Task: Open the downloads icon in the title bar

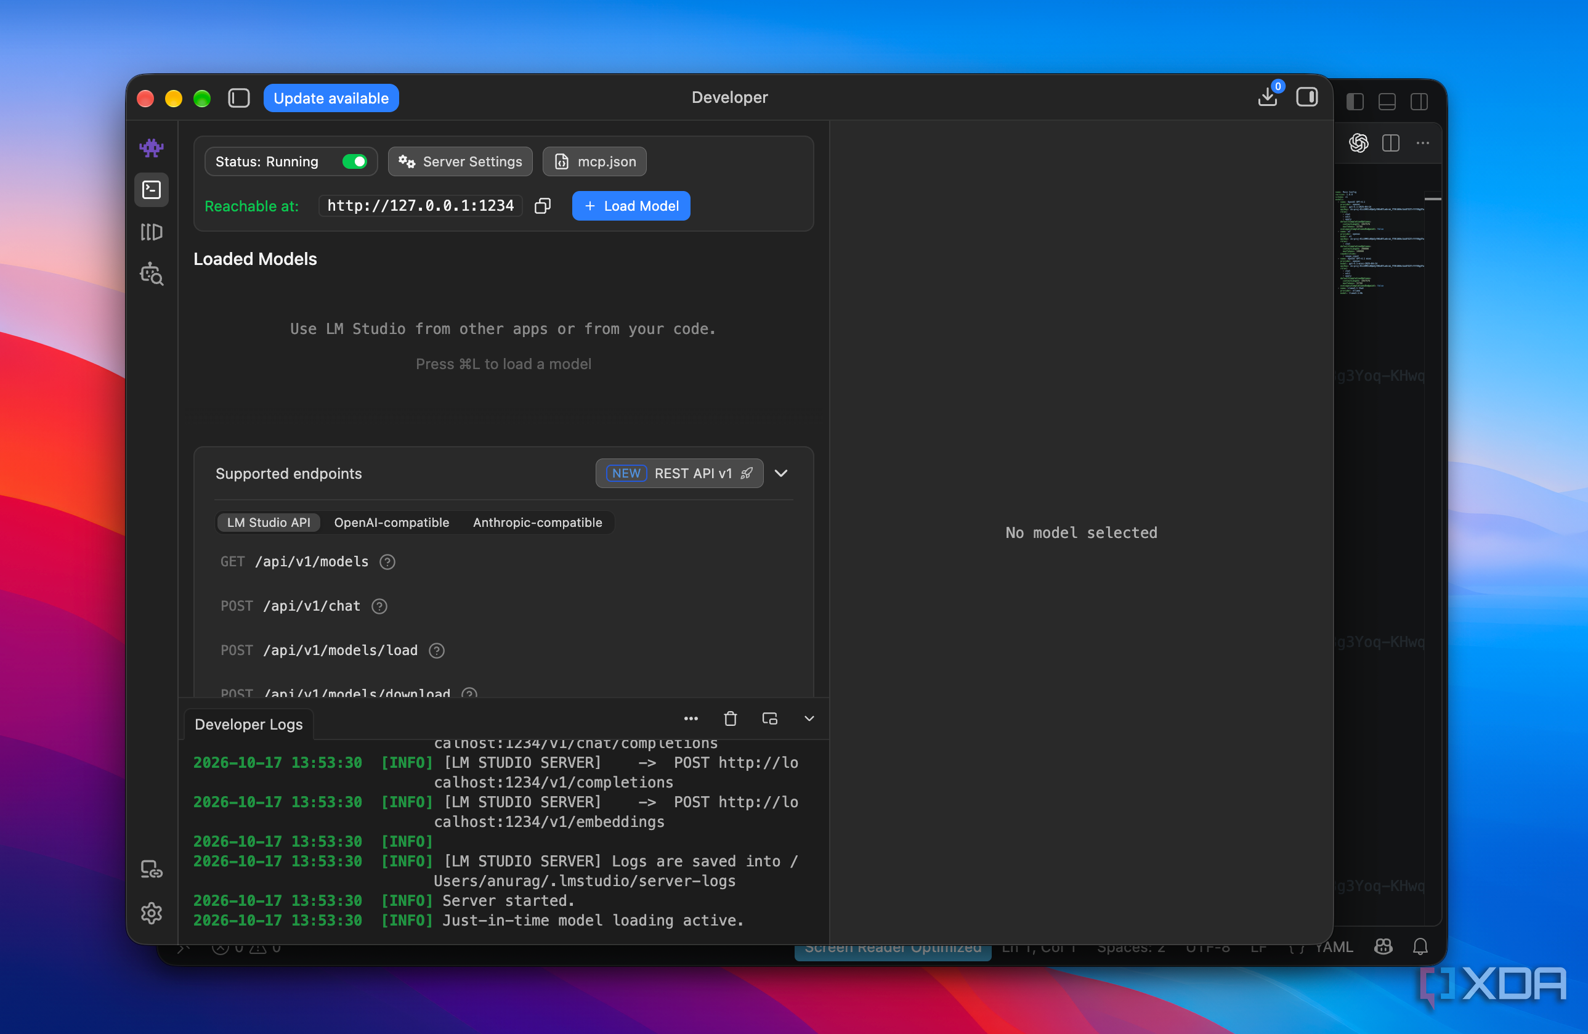Action: click(x=1267, y=97)
